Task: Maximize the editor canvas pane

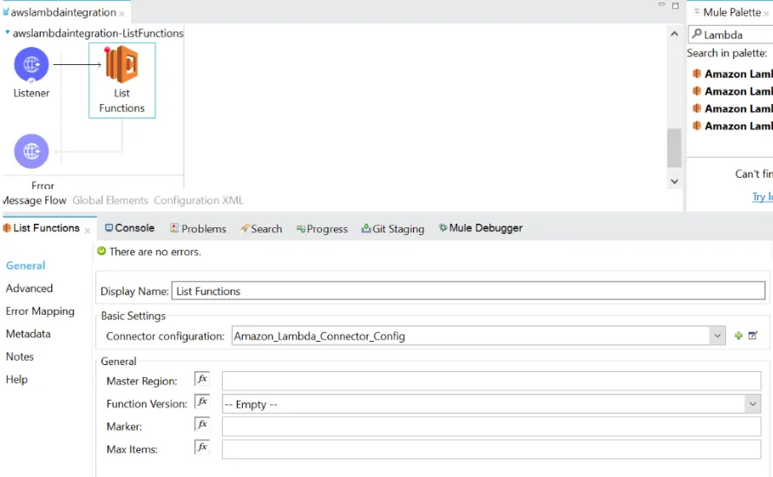Action: [x=675, y=5]
